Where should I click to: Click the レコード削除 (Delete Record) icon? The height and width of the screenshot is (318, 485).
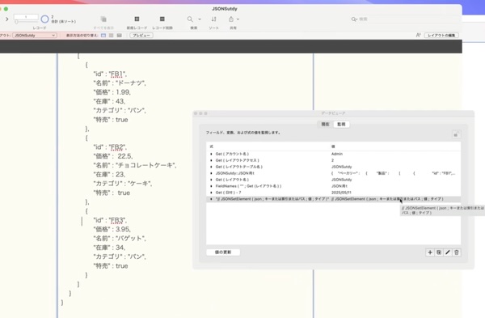pyautogui.click(x=162, y=19)
